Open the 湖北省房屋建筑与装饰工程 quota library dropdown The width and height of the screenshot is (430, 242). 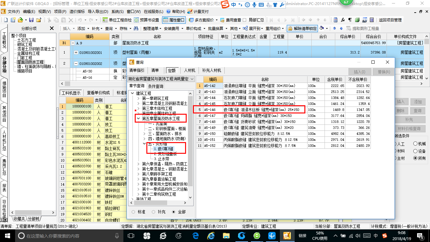[x=161, y=79]
